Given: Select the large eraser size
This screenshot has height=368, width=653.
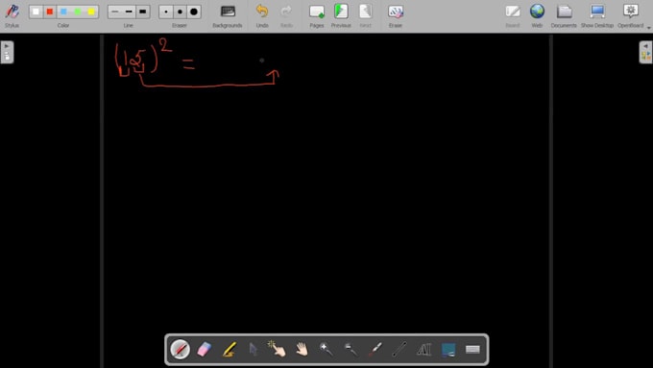Looking at the screenshot, I should [194, 12].
